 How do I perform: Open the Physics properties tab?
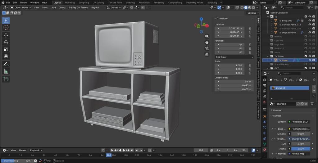[265, 133]
